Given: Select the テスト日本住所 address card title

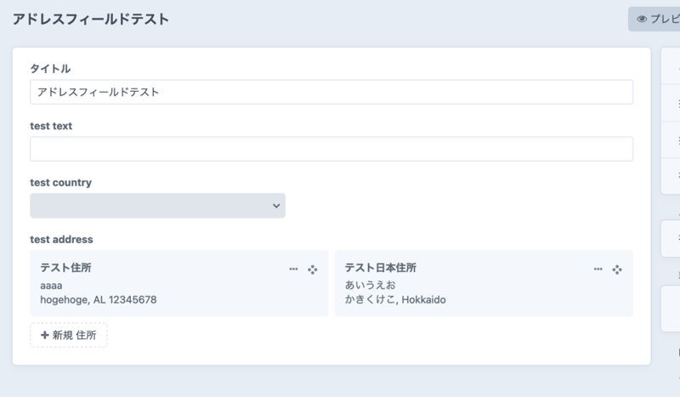Looking at the screenshot, I should pyautogui.click(x=380, y=268).
